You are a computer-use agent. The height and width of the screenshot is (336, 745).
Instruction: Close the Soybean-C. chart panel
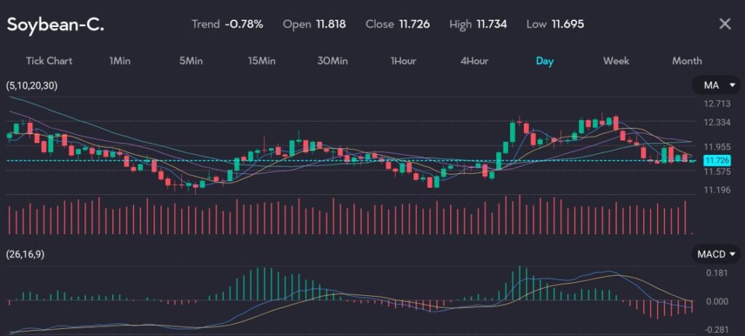point(725,24)
